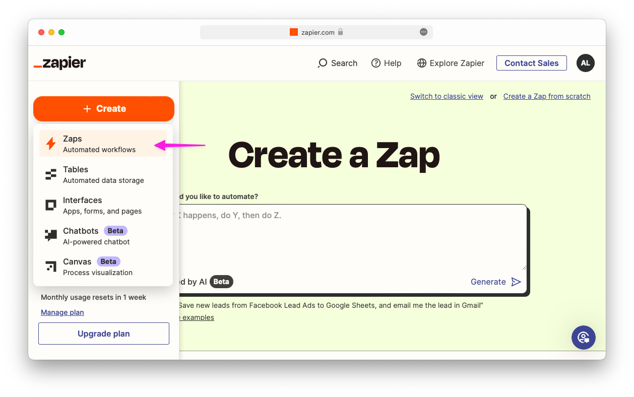Click "Monthly usage resets in 1 week" text
The height and width of the screenshot is (397, 634).
pyautogui.click(x=94, y=297)
